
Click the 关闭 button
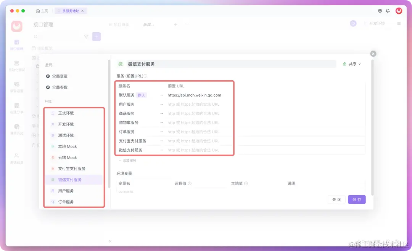pyautogui.click(x=336, y=199)
